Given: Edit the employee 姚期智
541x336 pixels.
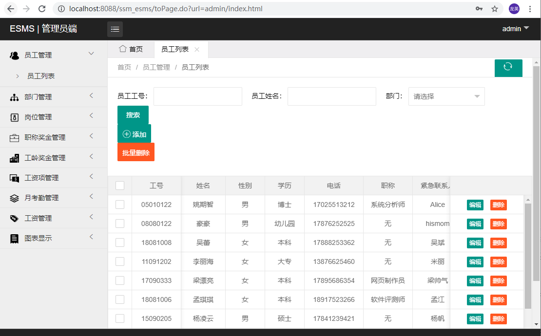Looking at the screenshot, I should point(475,205).
